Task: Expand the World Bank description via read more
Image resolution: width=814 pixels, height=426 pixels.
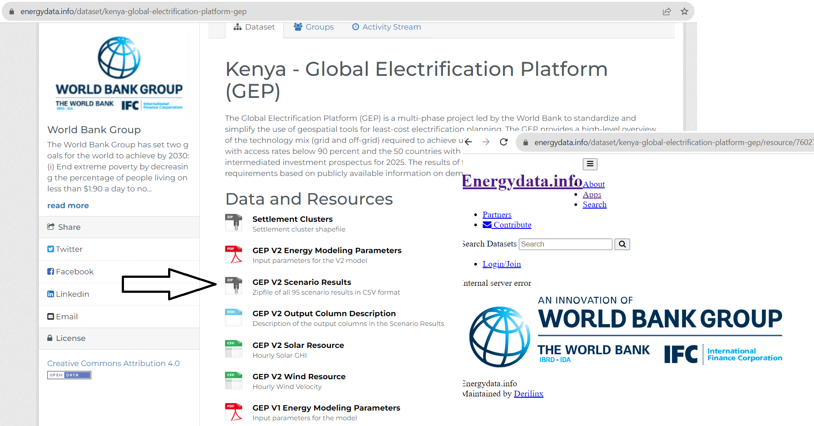Action: point(68,205)
